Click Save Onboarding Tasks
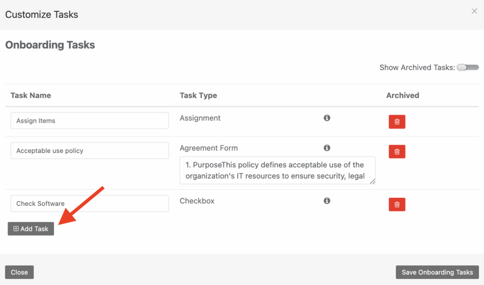 [x=437, y=272]
